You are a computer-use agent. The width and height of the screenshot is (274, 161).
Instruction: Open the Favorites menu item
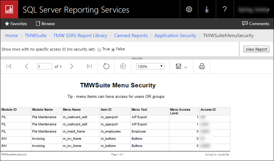[x=16, y=24]
